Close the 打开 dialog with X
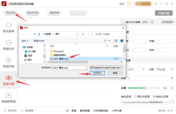This screenshot has height=114, width=176. (123, 28)
